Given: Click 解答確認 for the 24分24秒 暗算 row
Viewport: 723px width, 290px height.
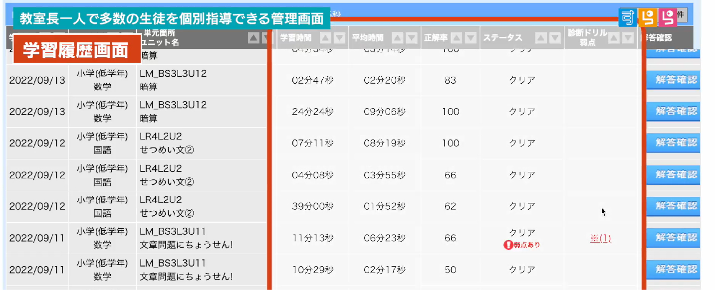Looking at the screenshot, I should pos(676,111).
